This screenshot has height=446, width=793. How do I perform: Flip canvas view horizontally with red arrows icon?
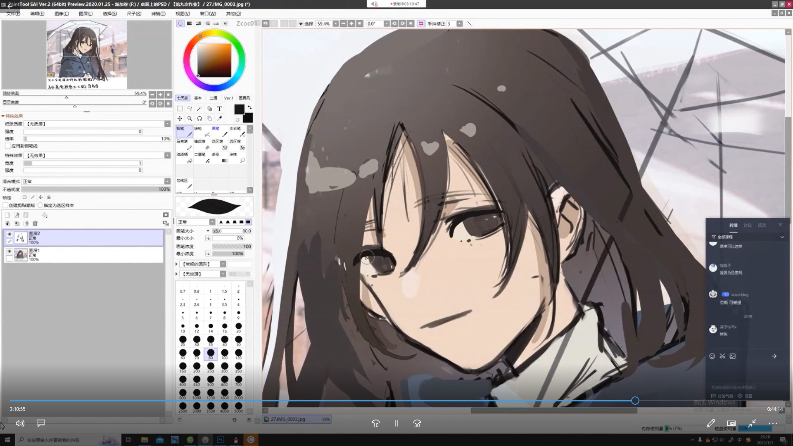[421, 24]
